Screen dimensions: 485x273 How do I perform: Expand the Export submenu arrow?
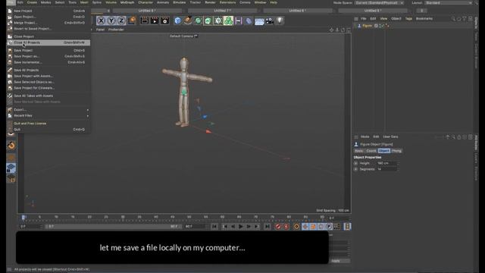(88, 110)
